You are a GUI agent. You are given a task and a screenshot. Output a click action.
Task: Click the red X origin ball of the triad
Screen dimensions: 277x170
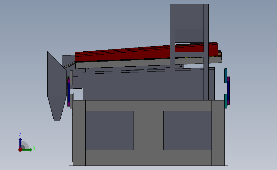(x=20, y=150)
